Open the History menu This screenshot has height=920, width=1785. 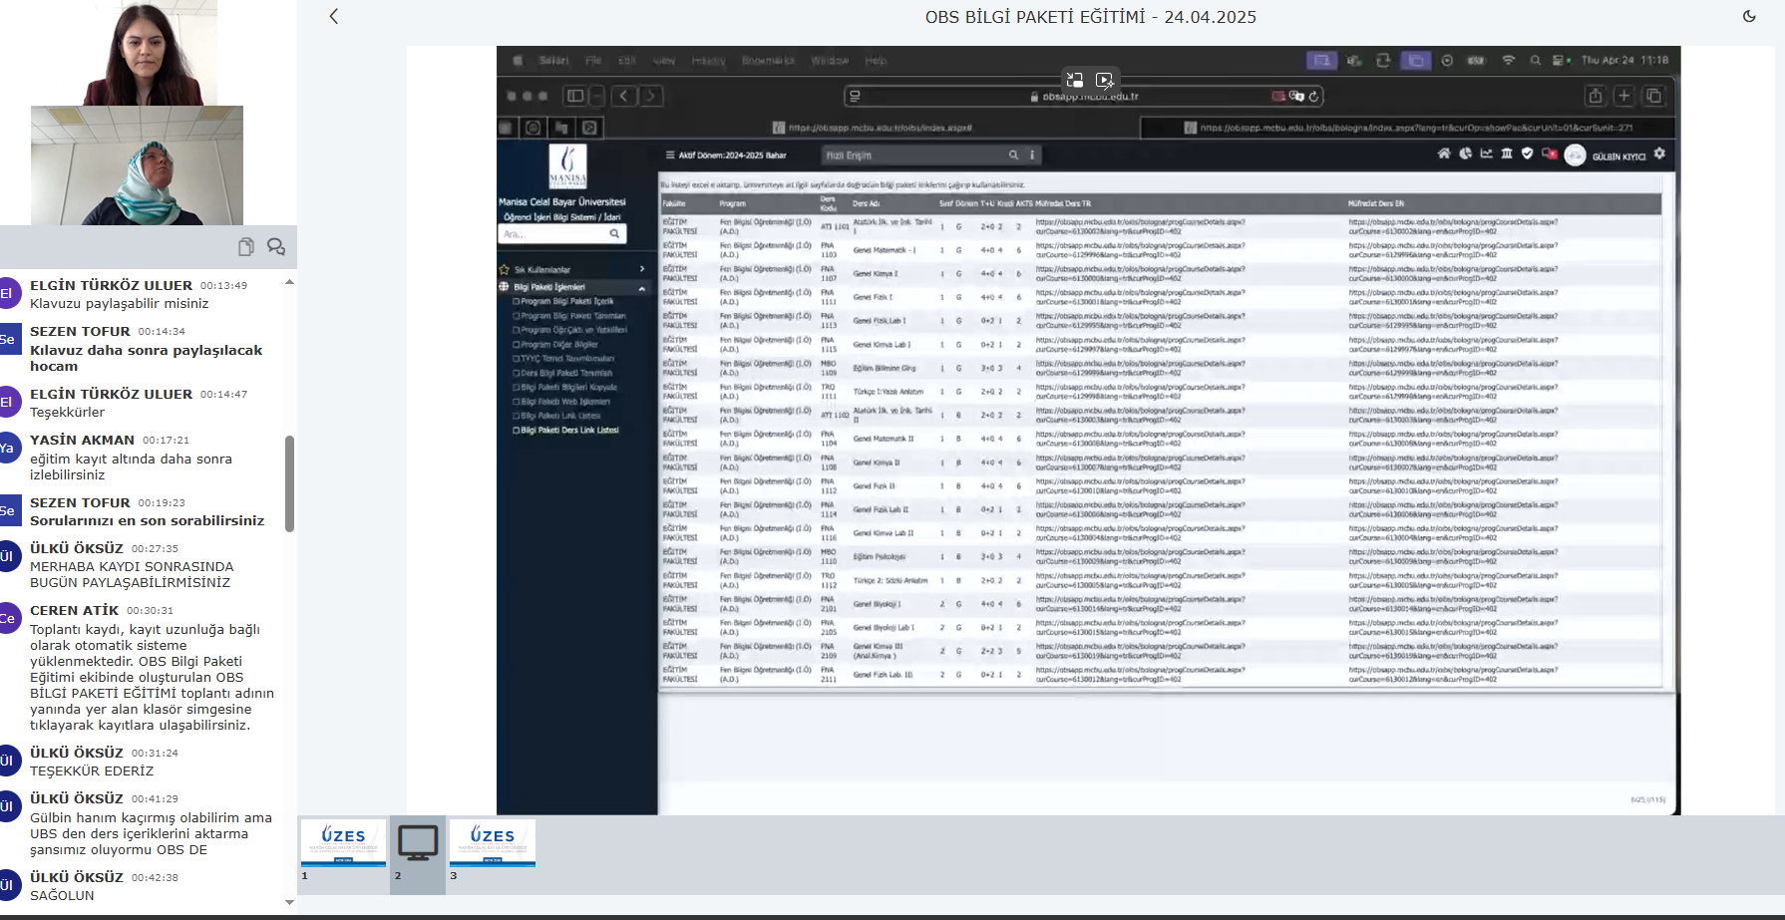pyautogui.click(x=708, y=60)
